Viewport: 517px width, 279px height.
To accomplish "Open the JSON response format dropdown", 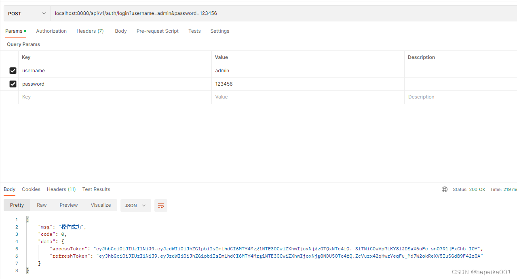I will coord(136,206).
